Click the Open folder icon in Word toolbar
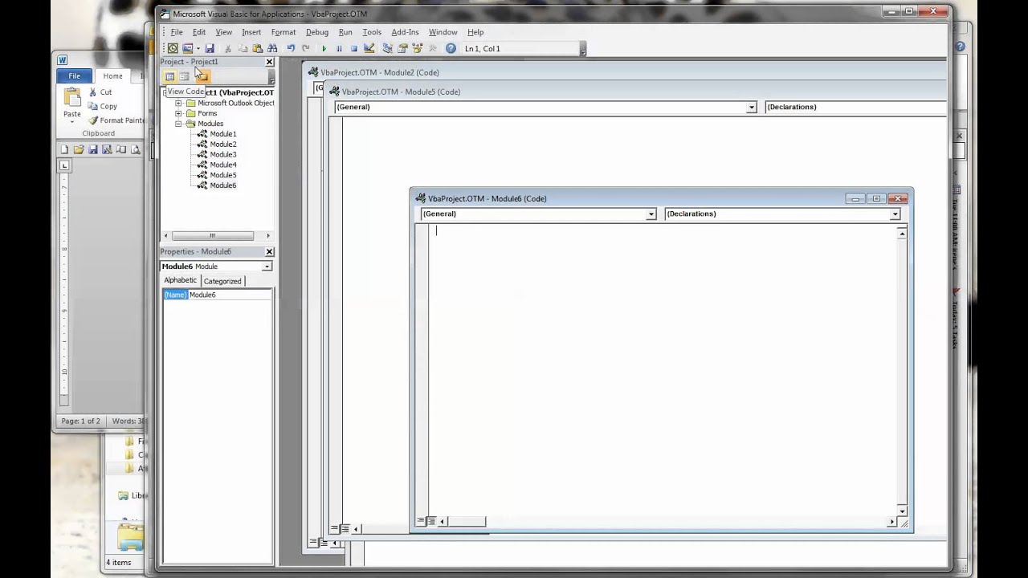 pyautogui.click(x=79, y=149)
